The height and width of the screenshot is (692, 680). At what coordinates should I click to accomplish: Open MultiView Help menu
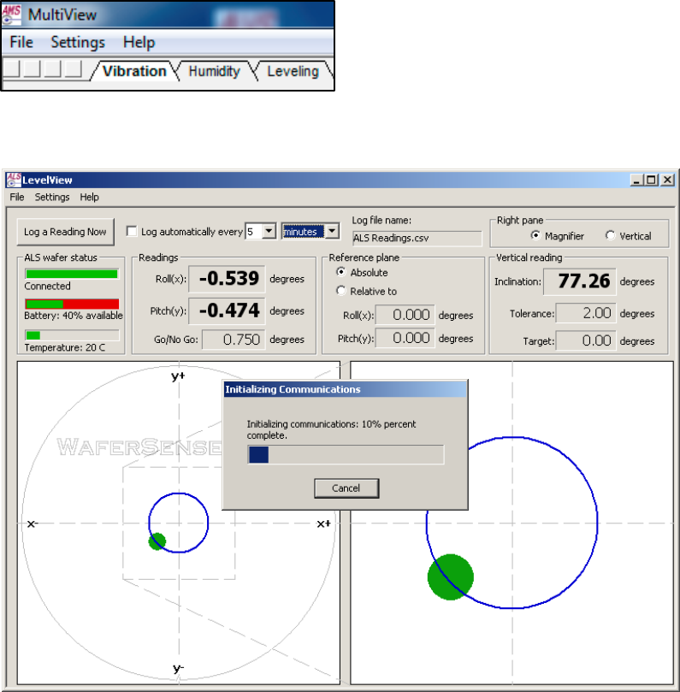(x=139, y=42)
